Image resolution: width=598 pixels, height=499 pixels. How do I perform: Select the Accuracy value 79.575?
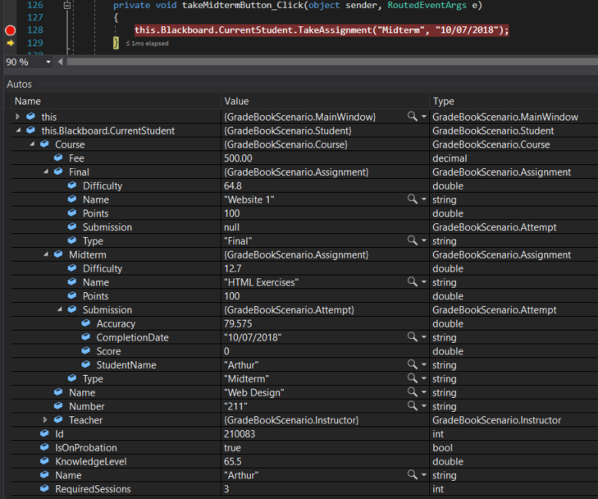coord(238,323)
